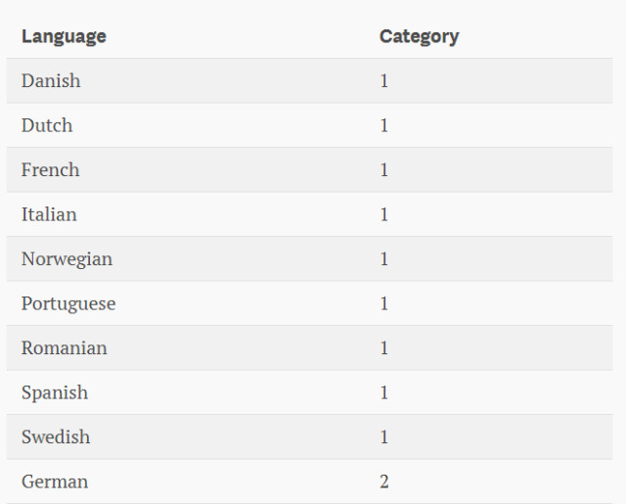The image size is (626, 504).
Task: Select the category number in French row
Action: [384, 170]
